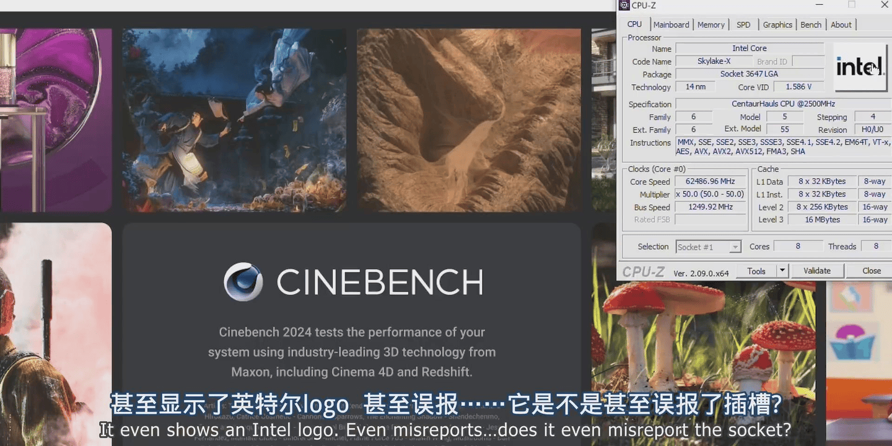The height and width of the screenshot is (446, 892).
Task: Open the Tools dropdown arrow
Action: (782, 271)
